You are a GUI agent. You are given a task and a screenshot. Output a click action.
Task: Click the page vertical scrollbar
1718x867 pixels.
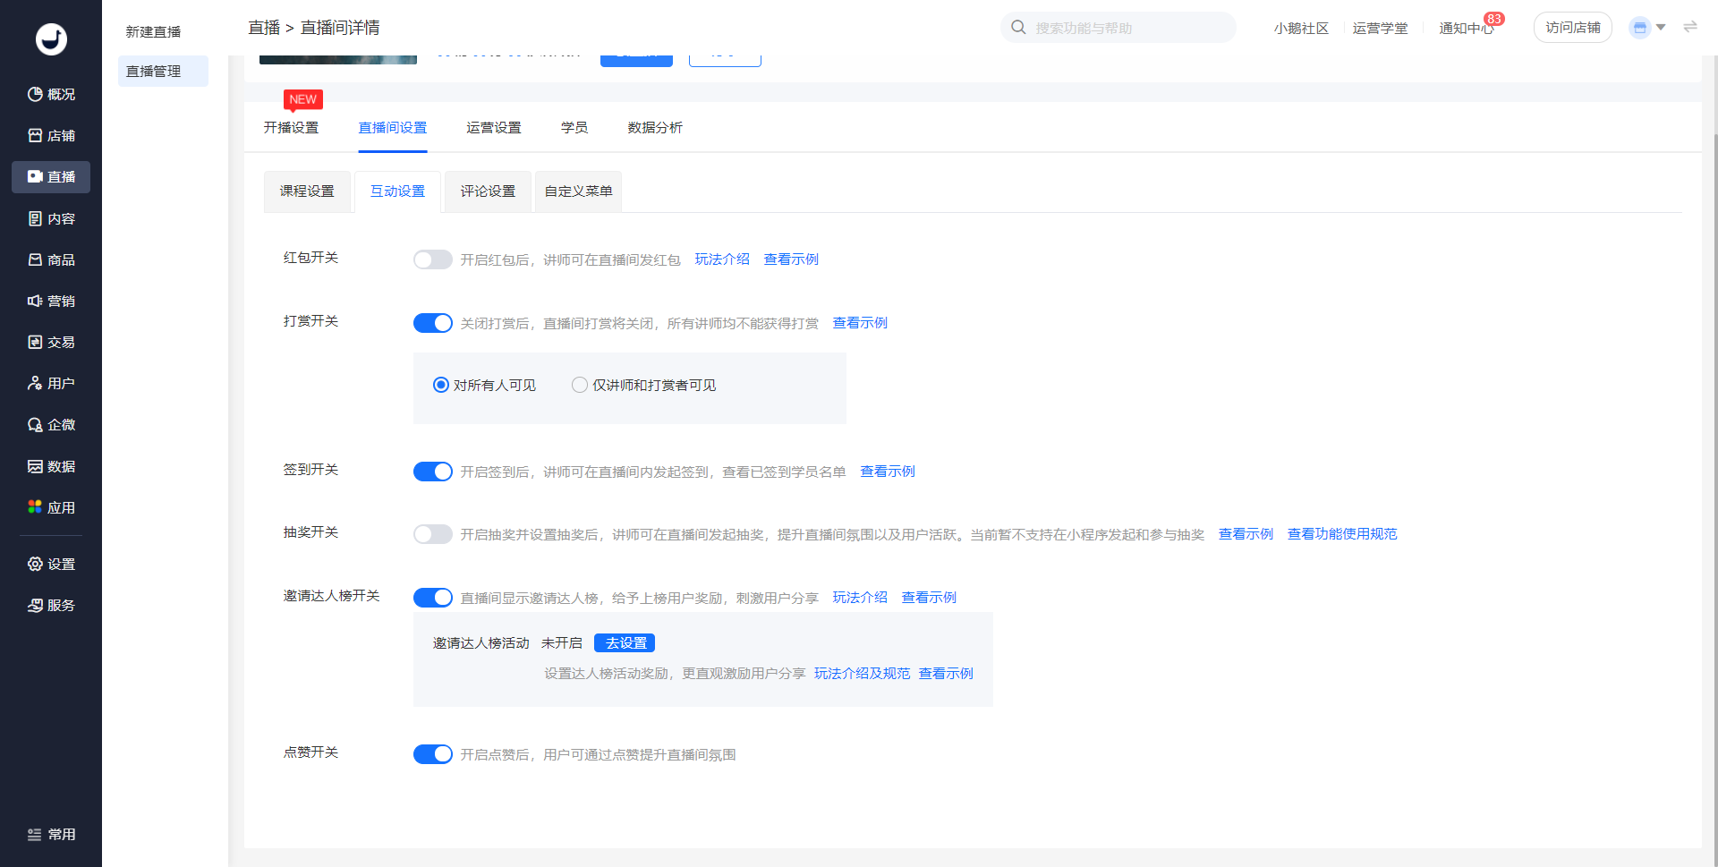tap(1713, 447)
